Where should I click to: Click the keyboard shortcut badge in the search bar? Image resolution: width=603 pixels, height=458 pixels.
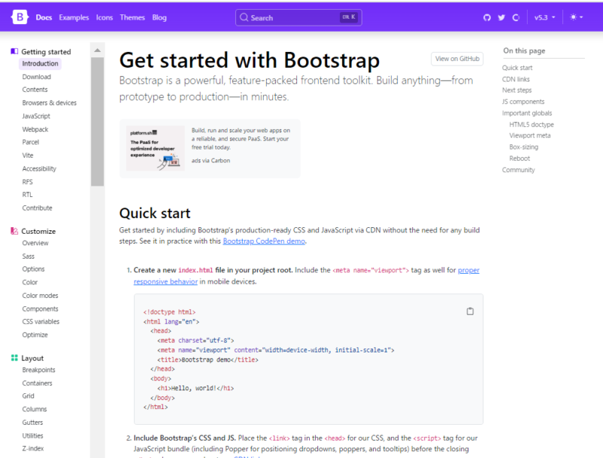tap(347, 17)
